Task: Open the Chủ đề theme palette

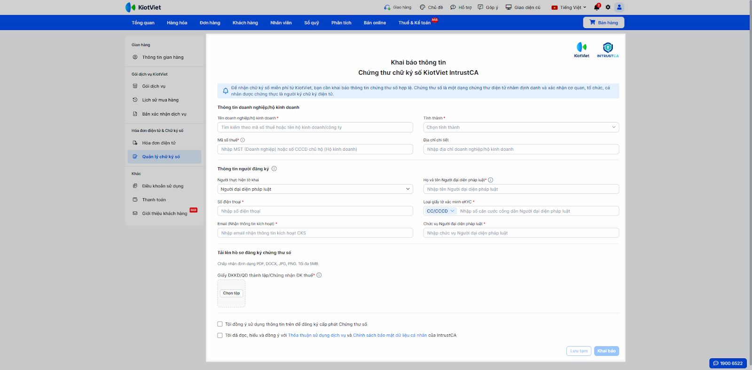Action: coord(431,8)
